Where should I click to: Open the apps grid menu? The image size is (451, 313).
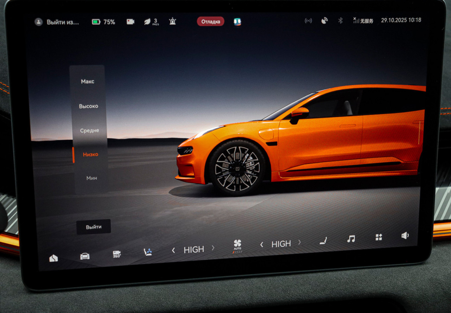pos(379,237)
